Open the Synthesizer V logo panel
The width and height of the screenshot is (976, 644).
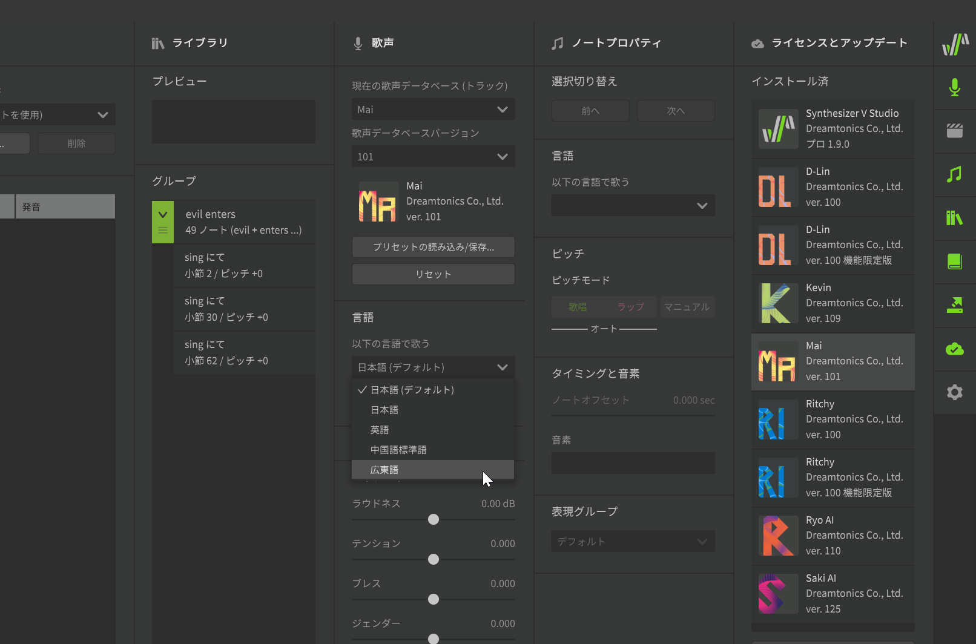tap(955, 44)
